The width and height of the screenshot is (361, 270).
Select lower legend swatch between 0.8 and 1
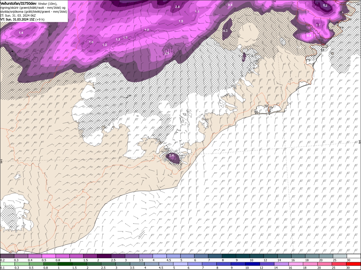point(50,264)
